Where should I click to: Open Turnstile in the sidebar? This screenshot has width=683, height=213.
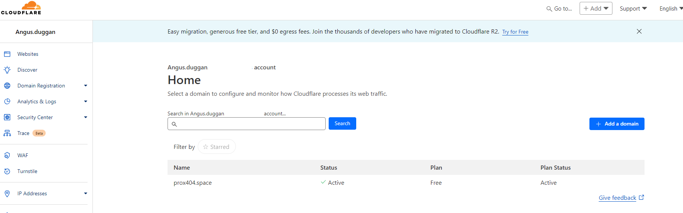[x=27, y=171]
